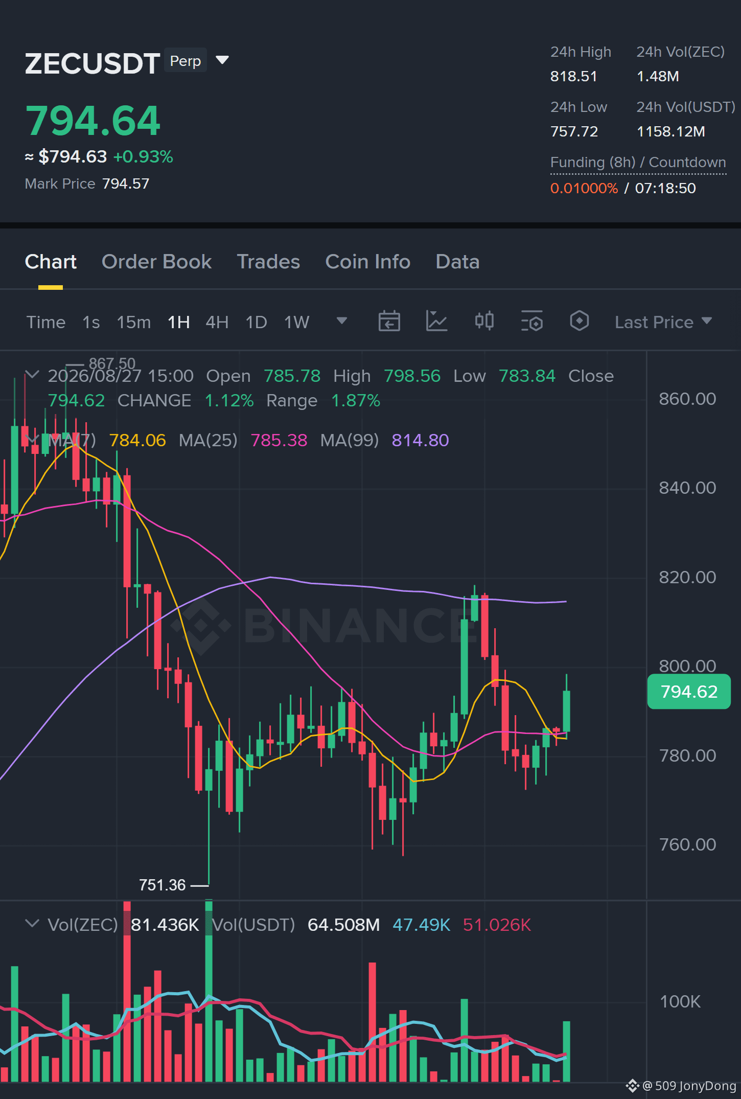The image size is (741, 1099).
Task: Collapse the MA indicator legend chevron
Action: (32, 440)
